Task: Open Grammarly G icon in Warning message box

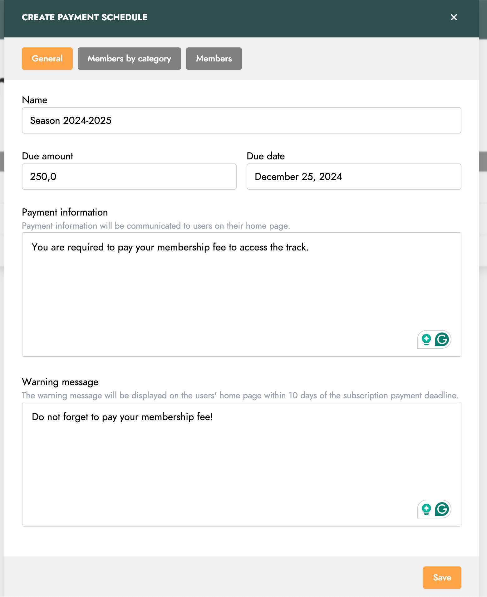Action: point(442,509)
